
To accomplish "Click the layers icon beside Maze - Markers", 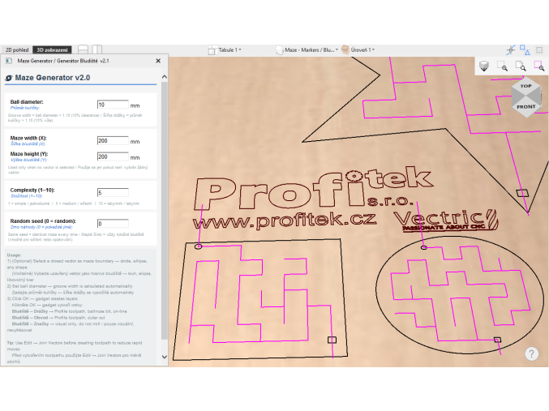I will pyautogui.click(x=280, y=50).
